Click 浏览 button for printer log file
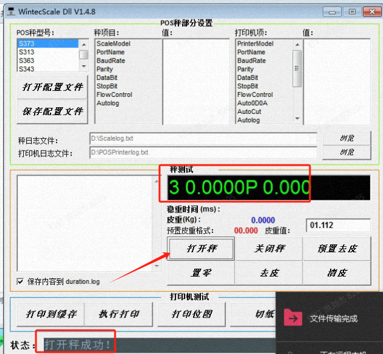 click(x=347, y=152)
